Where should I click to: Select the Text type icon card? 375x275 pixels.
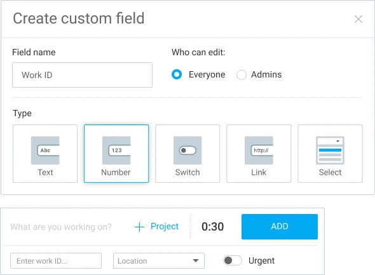45,154
